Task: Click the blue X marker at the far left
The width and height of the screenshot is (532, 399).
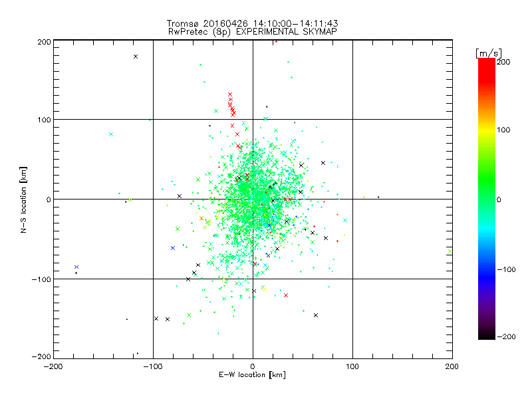Action: [76, 267]
